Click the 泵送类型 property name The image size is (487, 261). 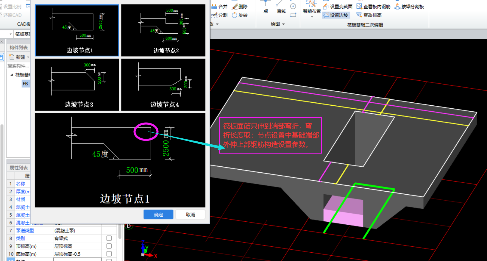click(25, 230)
